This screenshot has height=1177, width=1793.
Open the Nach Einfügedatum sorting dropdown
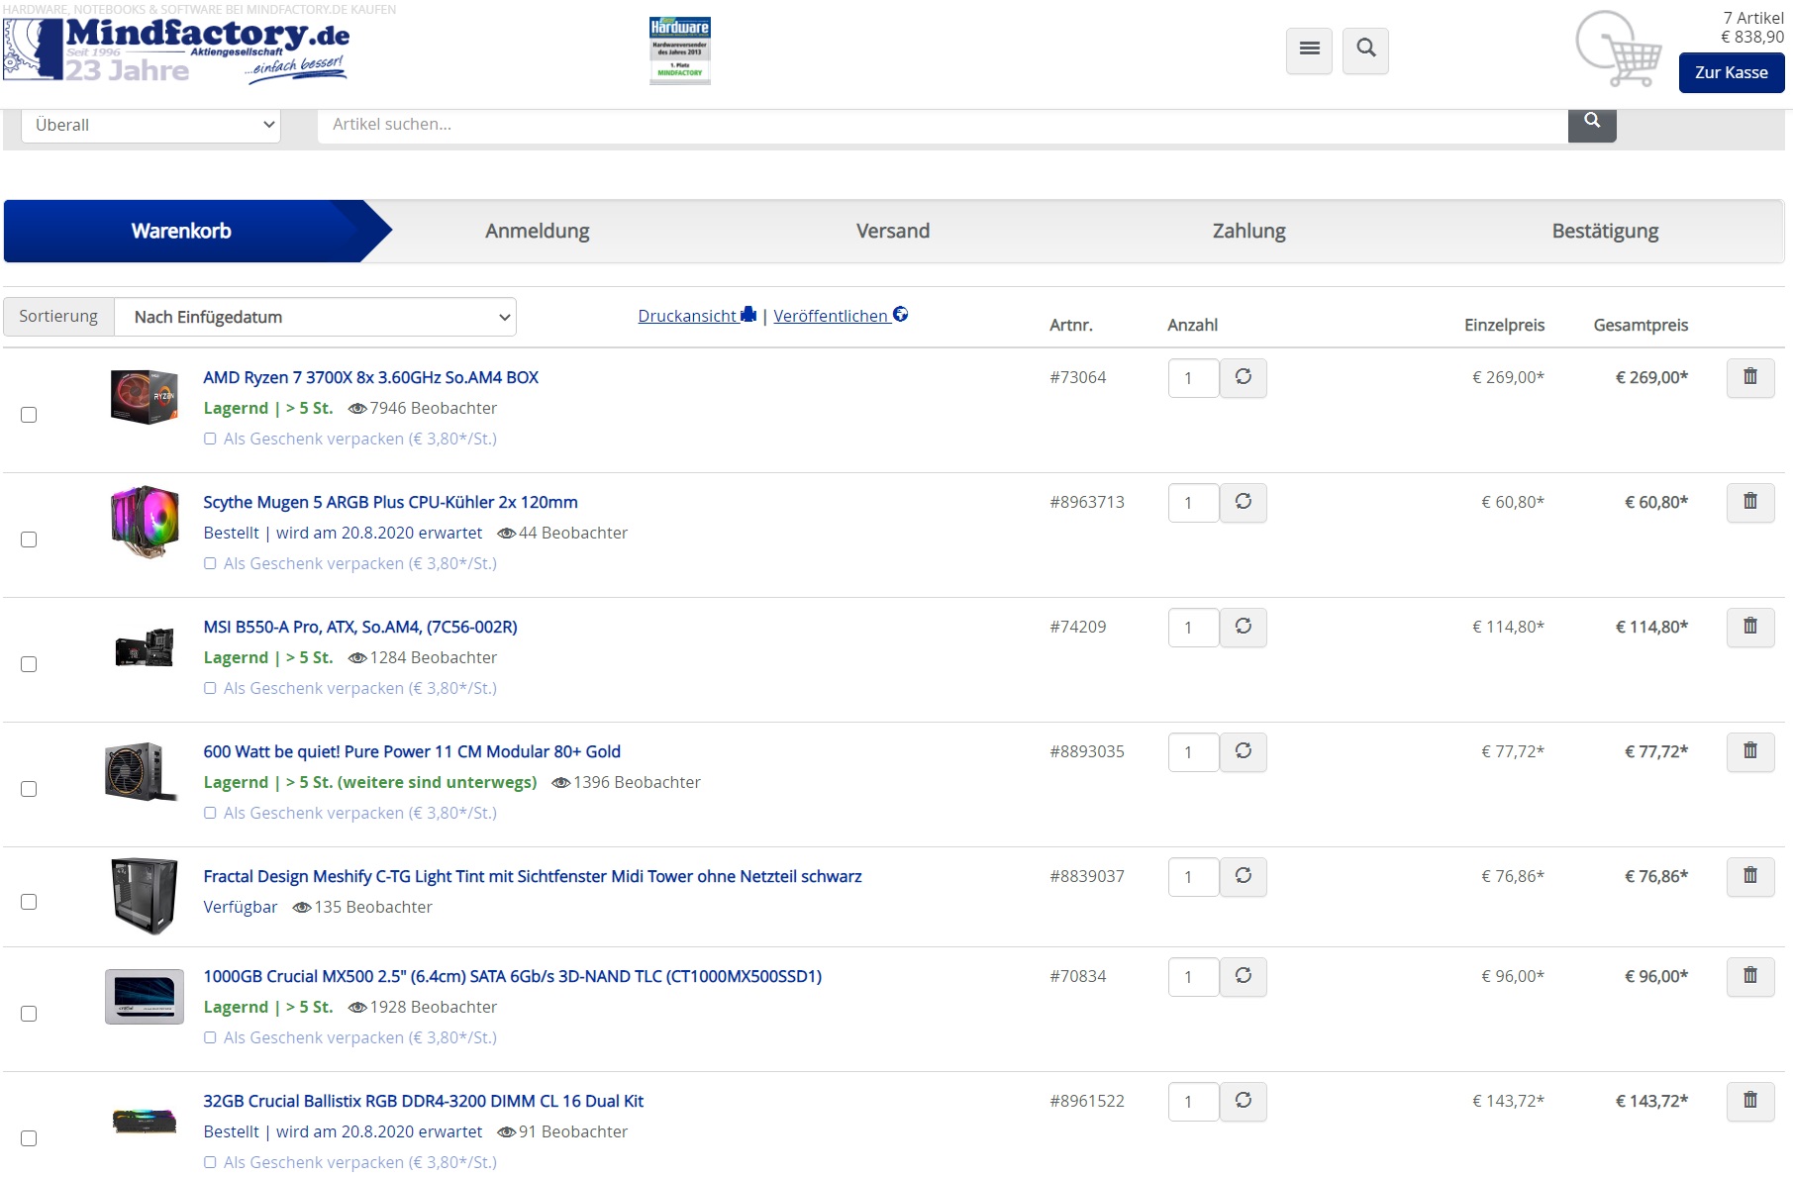[316, 317]
